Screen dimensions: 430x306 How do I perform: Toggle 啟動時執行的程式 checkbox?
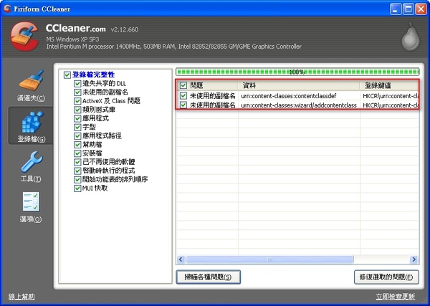coord(77,171)
